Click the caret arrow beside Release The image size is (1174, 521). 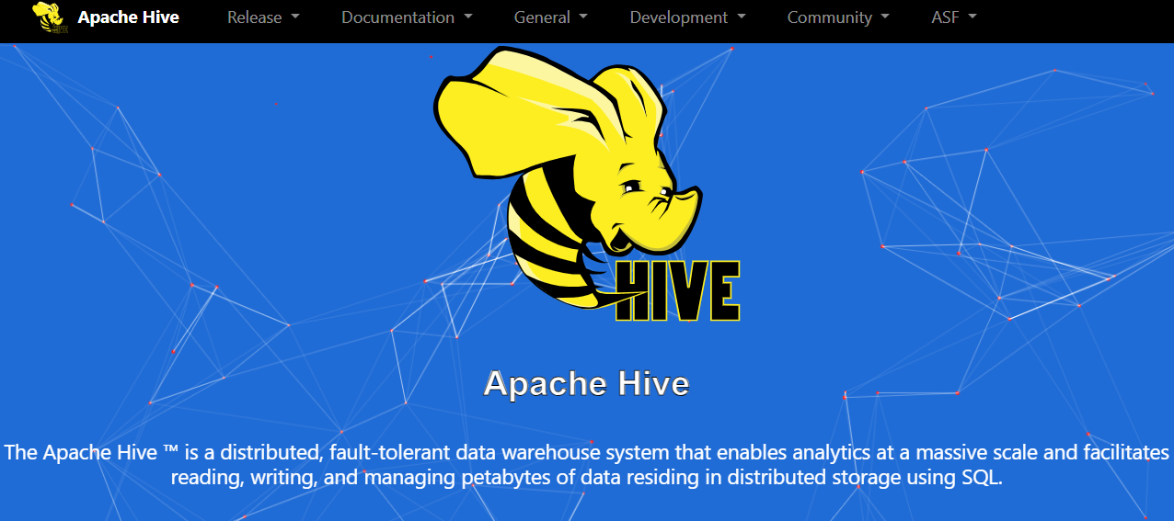tap(295, 17)
